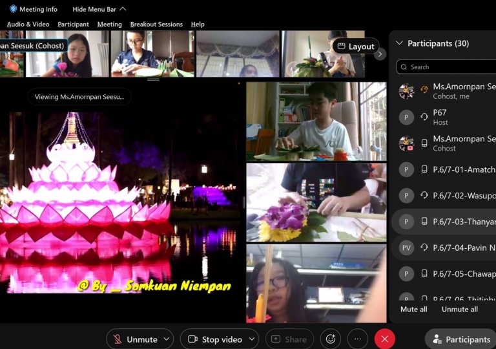Select participant P.6/7-02-Wasupo row

(x=444, y=195)
